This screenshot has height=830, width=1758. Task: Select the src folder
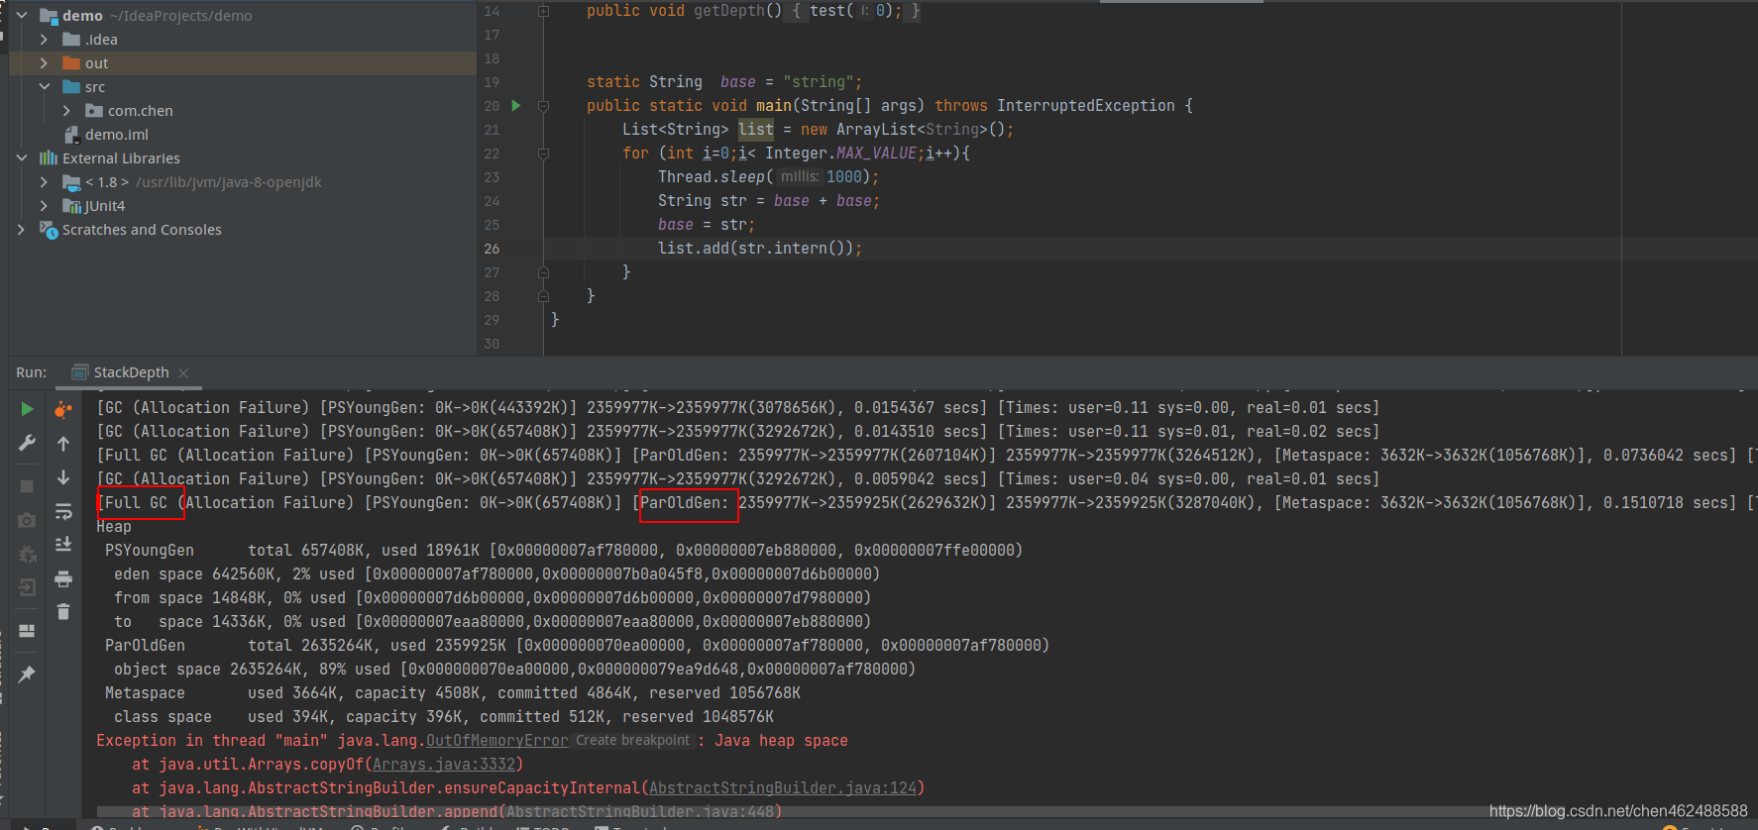[94, 87]
